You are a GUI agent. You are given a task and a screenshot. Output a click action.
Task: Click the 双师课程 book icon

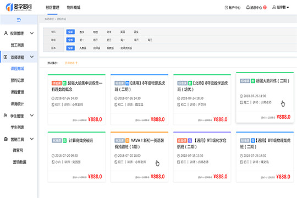click(x=5, y=57)
